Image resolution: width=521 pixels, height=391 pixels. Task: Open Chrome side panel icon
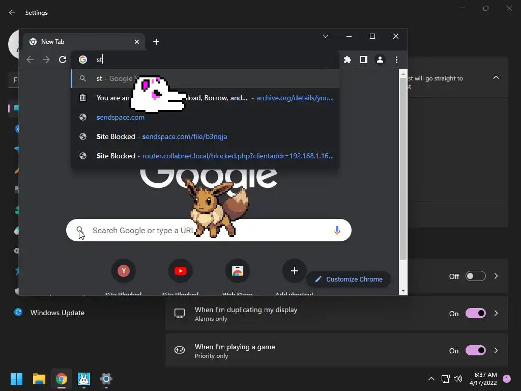click(x=363, y=60)
